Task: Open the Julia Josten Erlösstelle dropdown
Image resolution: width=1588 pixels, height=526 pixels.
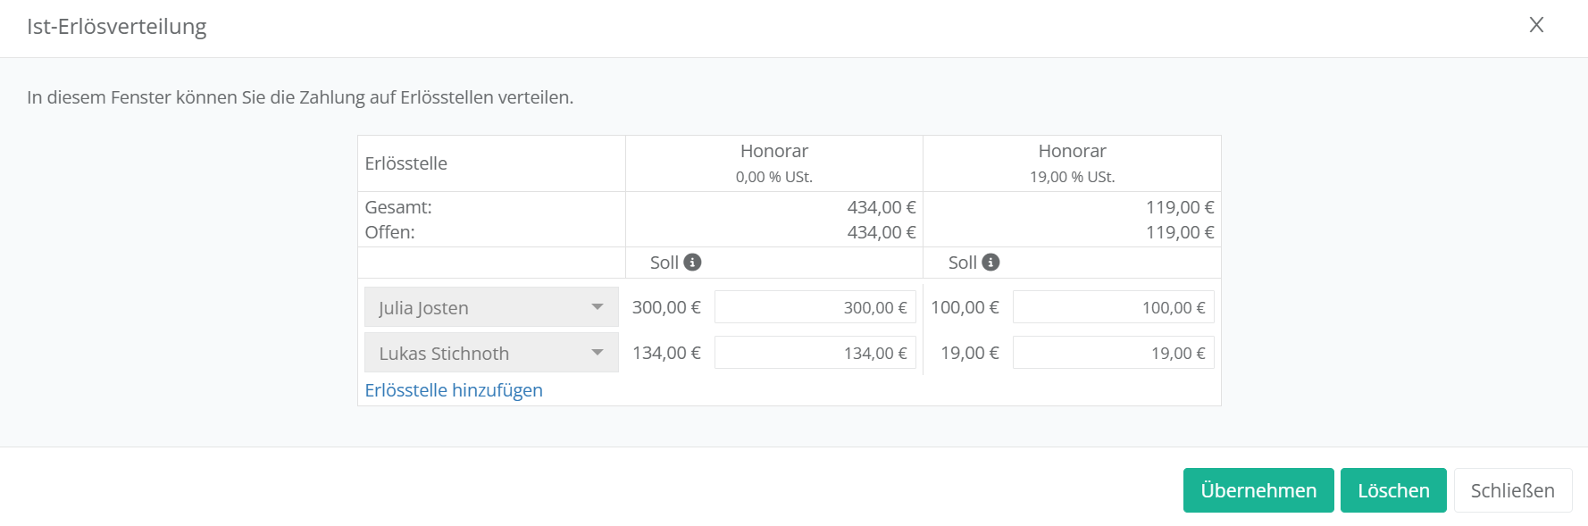Action: click(491, 307)
